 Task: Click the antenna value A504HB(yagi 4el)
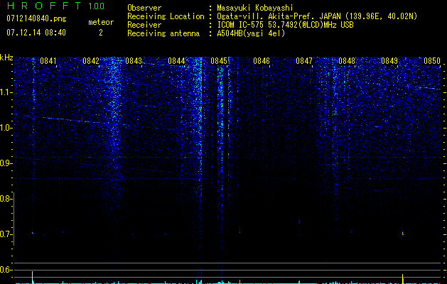coord(251,33)
